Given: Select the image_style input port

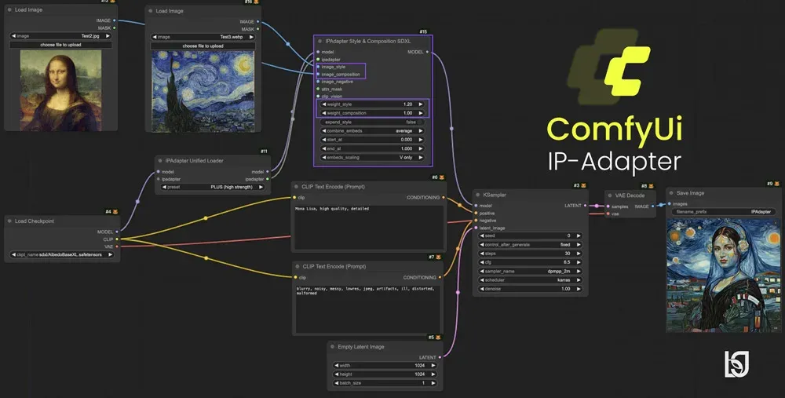Looking at the screenshot, I should point(318,67).
